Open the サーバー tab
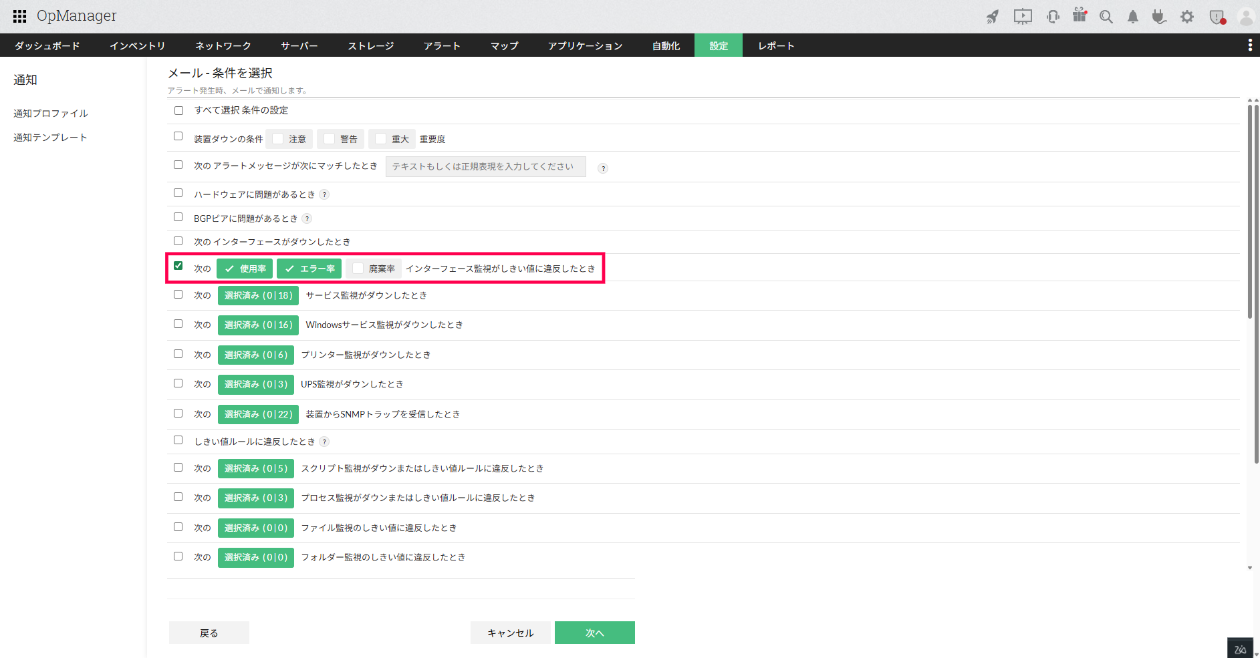The height and width of the screenshot is (658, 1260). point(299,45)
